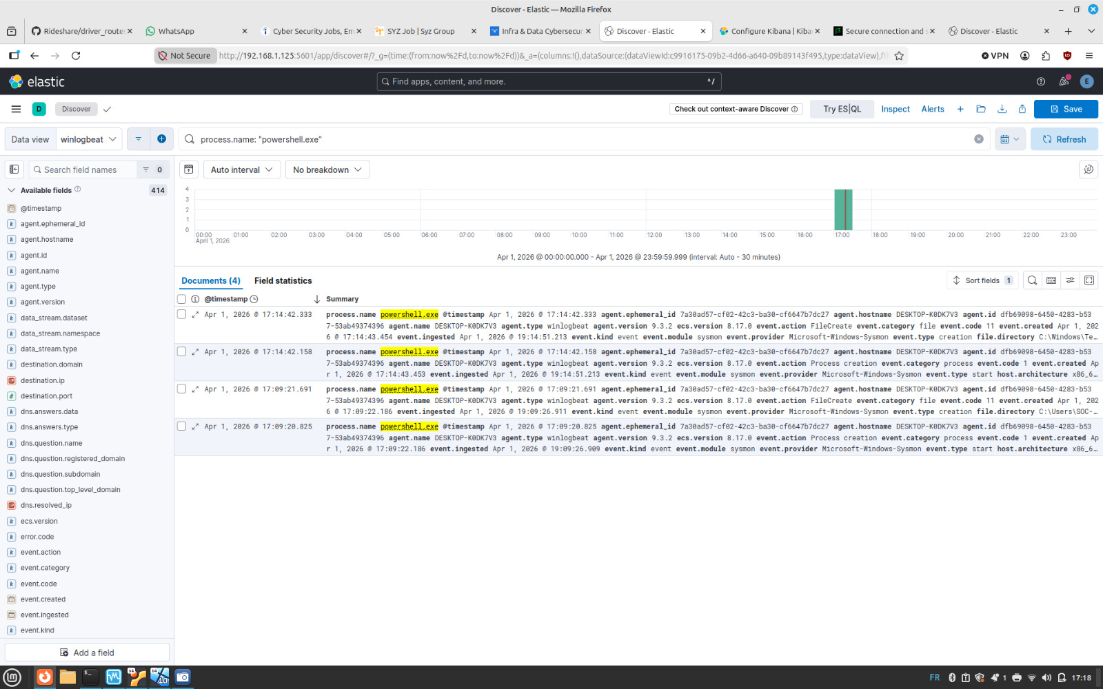Open the calendar date picker next to search

1010,138
